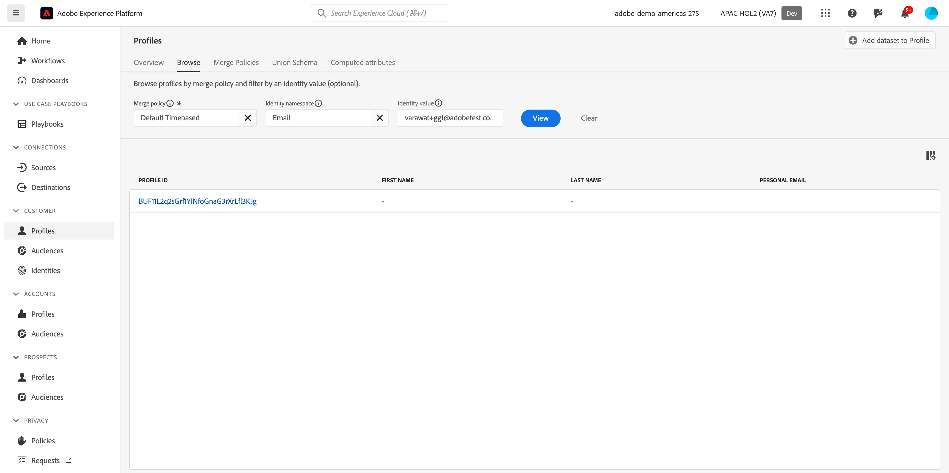Open the Merge policy dropdown
Viewport: 949px width, 473px height.
coord(186,118)
